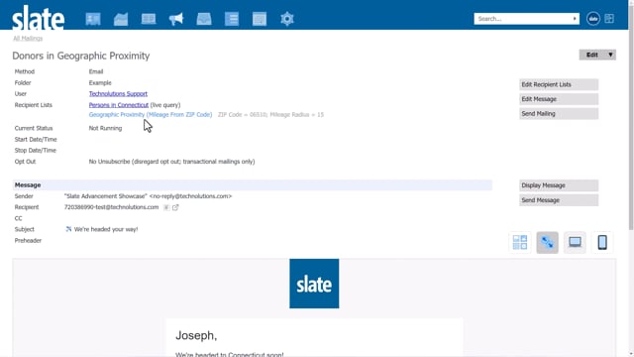
Task: Expand the Edit dropdown arrow
Action: [610, 55]
